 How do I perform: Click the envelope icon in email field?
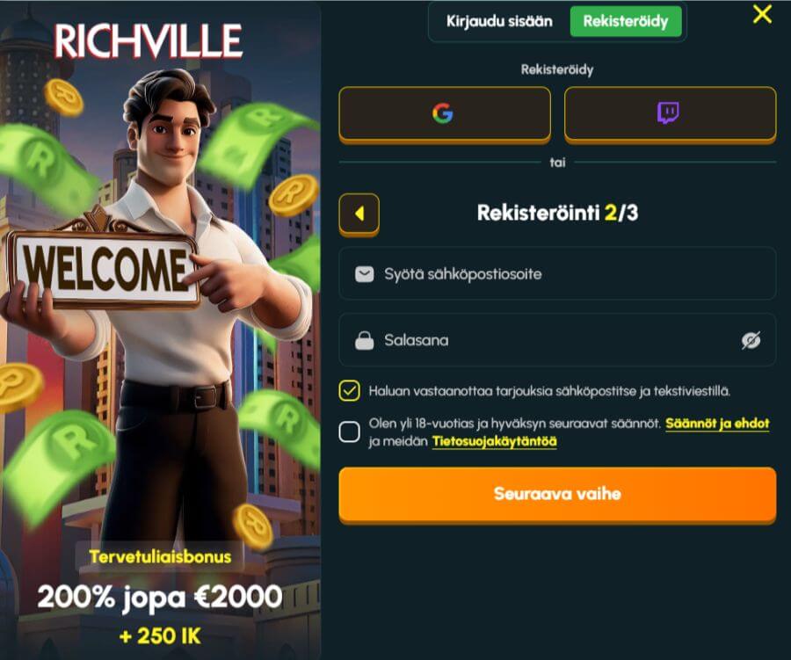point(364,274)
